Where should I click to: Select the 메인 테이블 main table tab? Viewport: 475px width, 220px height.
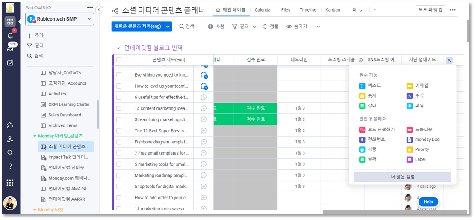click(232, 10)
